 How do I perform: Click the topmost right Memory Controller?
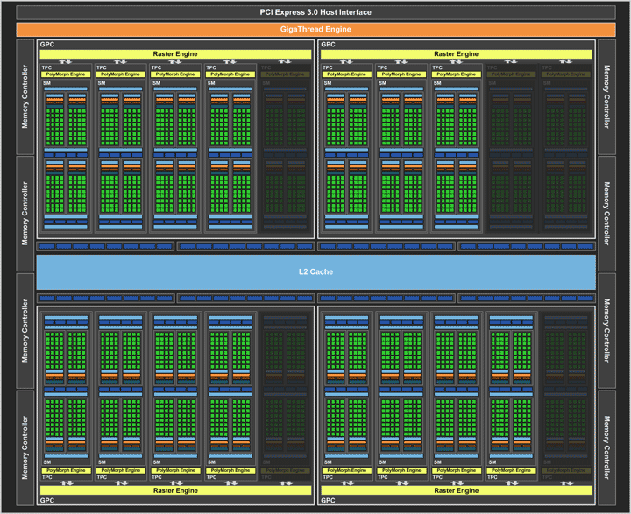pos(606,96)
